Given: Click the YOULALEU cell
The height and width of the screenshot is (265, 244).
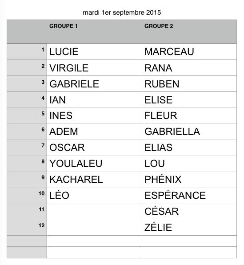Looking at the screenshot, I should tap(94, 163).
